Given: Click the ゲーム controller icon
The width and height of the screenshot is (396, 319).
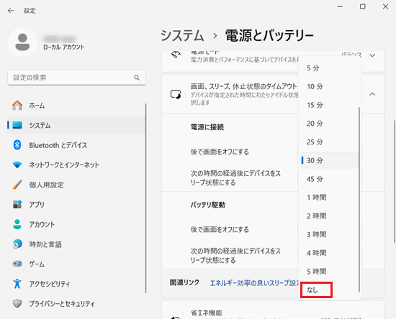Looking at the screenshot, I should point(17,264).
